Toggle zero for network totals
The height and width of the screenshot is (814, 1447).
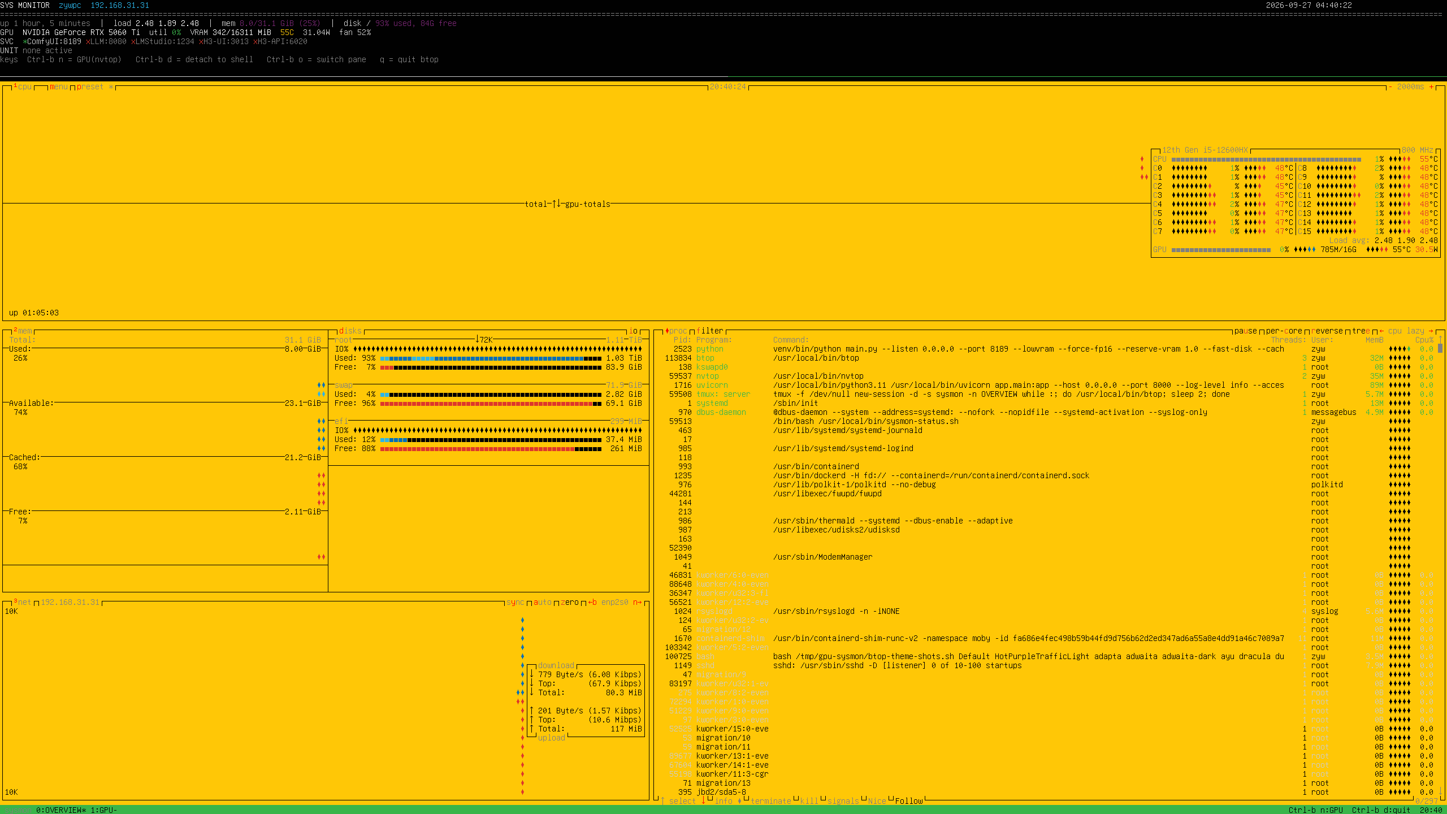(x=570, y=602)
